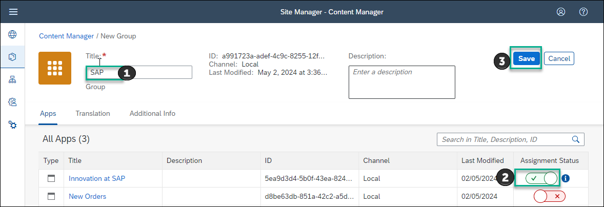The width and height of the screenshot is (604, 207).
Task: Click the Cancel button
Action: pos(559,58)
